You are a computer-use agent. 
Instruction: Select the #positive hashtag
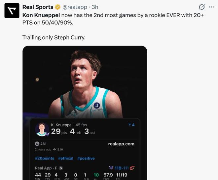[86, 158]
